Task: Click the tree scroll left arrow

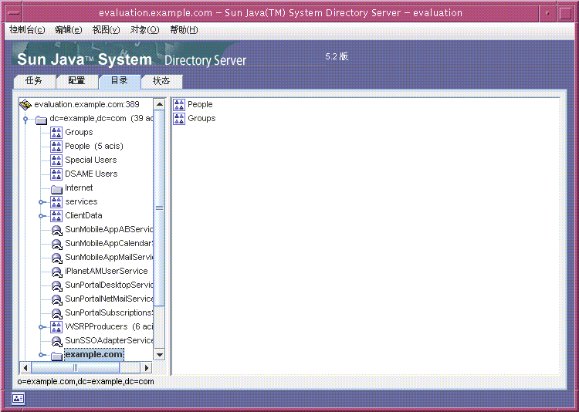Action: (25, 368)
